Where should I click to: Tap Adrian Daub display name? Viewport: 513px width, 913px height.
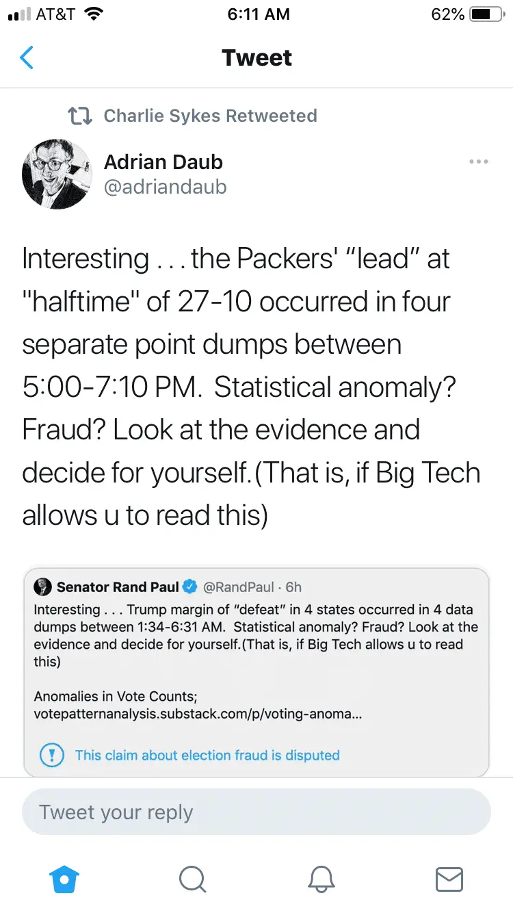click(x=163, y=162)
